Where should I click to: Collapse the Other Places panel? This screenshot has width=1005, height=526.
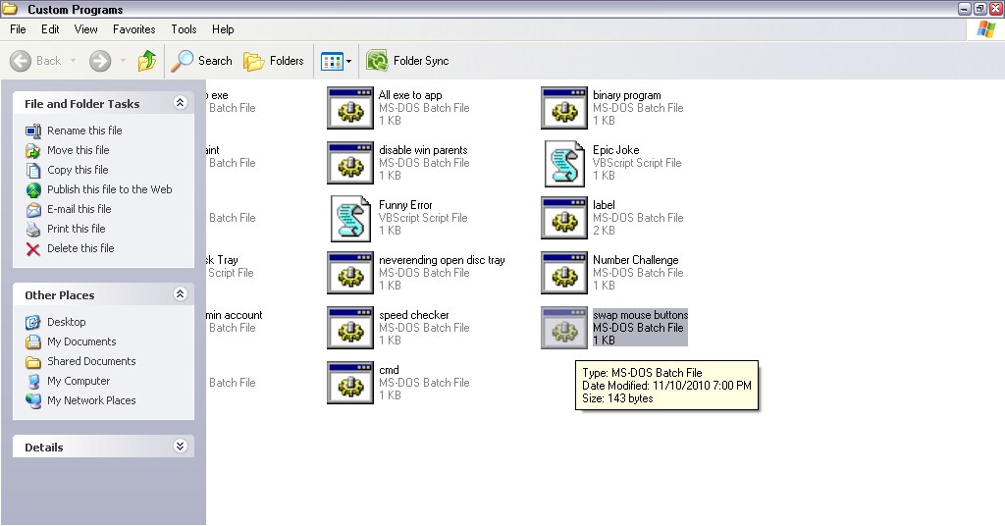coord(181,294)
